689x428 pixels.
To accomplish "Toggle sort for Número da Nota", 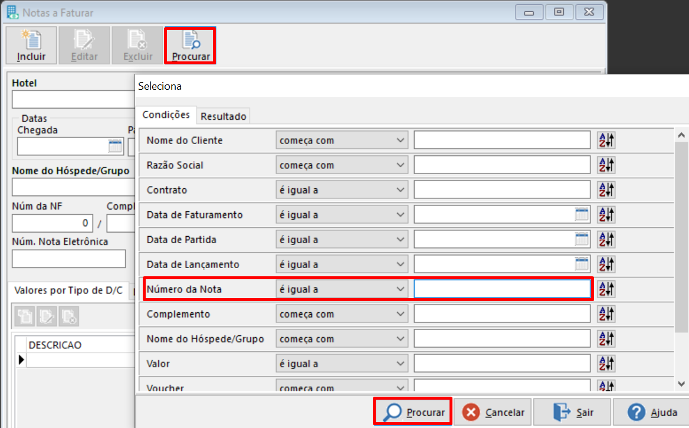I will [x=606, y=289].
